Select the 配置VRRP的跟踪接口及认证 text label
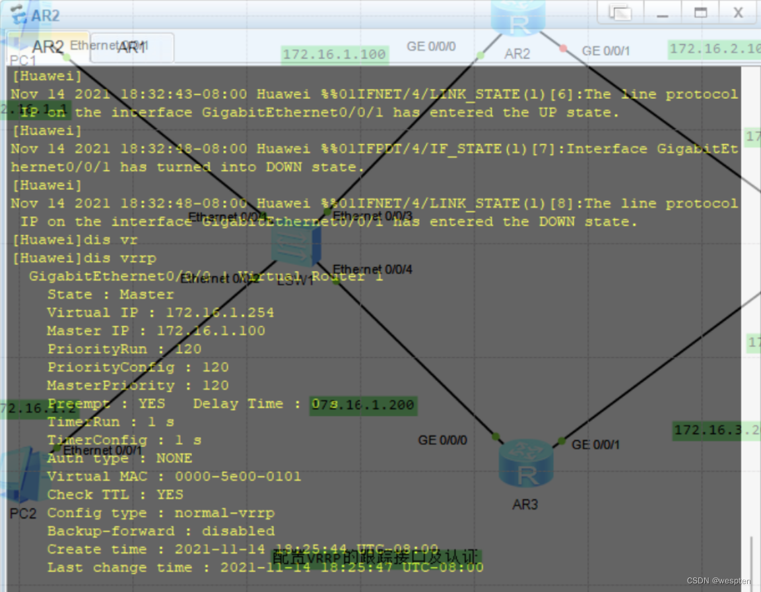 (x=374, y=558)
